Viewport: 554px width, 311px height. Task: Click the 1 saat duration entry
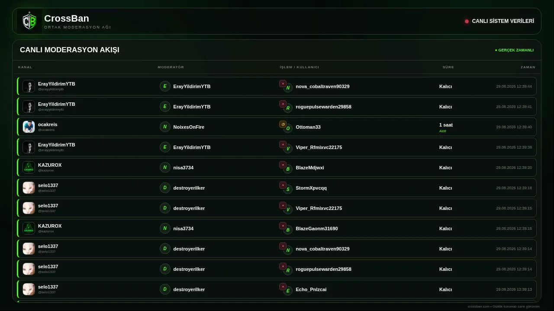tap(446, 125)
